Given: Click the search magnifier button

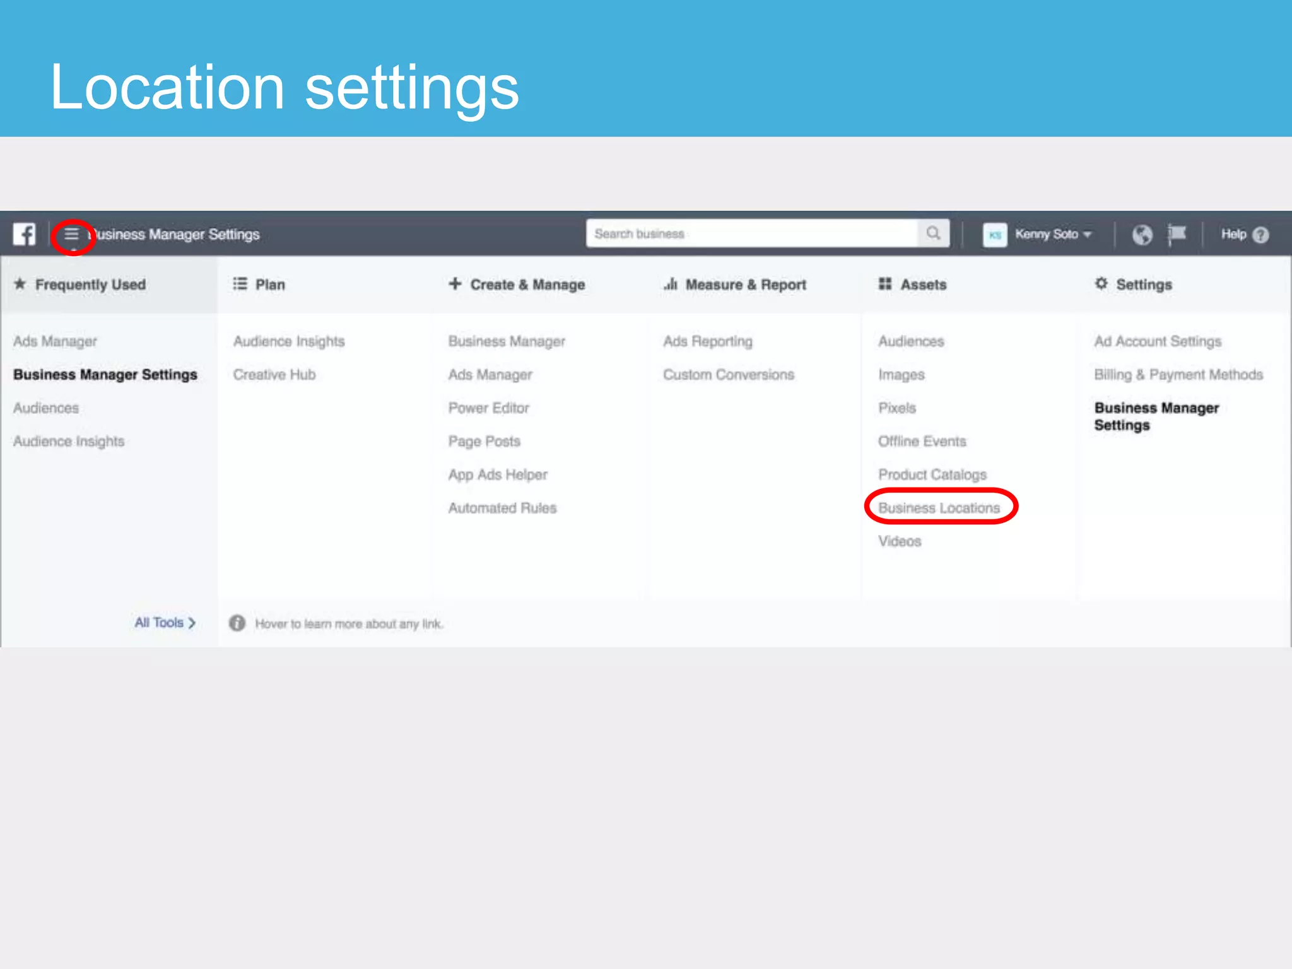Looking at the screenshot, I should click(x=933, y=233).
